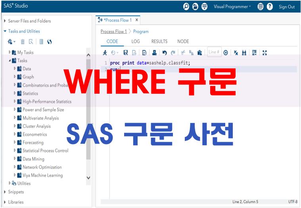Click the Paste clipboard icon
Viewport: 301px width, 208px height.
199,52
